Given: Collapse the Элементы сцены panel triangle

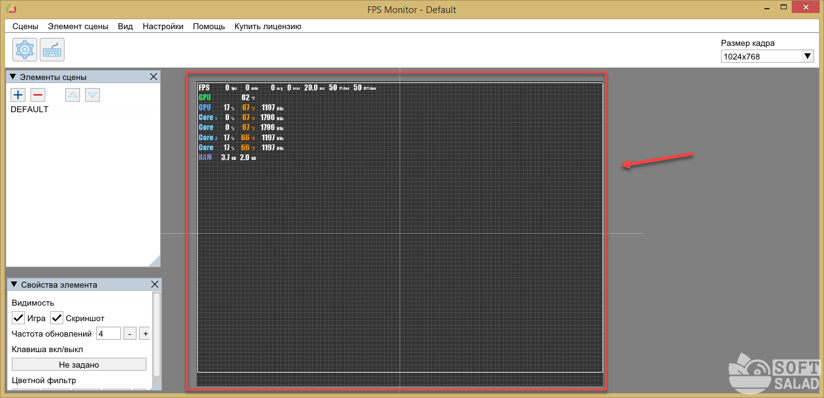Looking at the screenshot, I should (13, 77).
